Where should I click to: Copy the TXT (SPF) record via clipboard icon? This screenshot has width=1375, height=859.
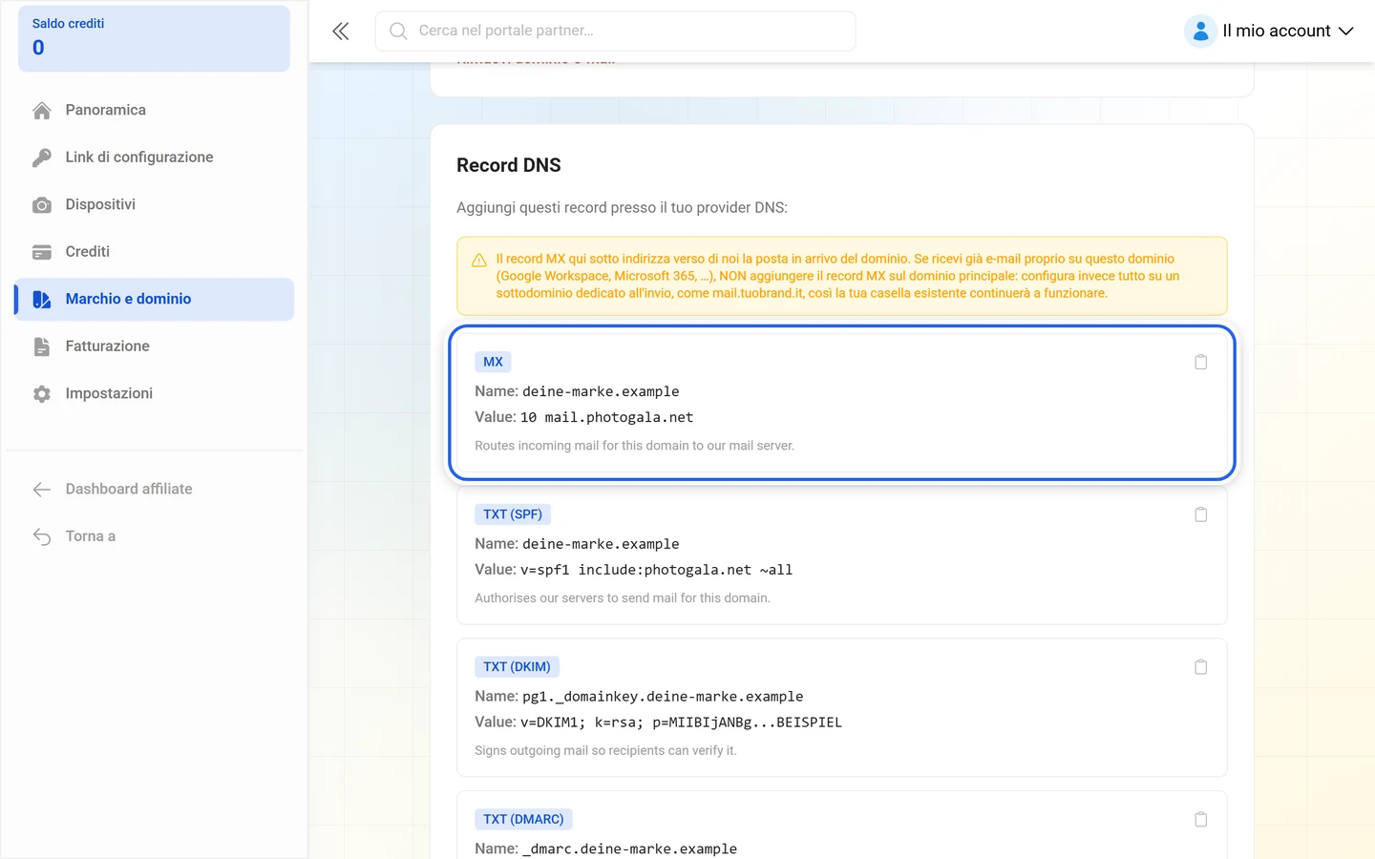[1201, 514]
